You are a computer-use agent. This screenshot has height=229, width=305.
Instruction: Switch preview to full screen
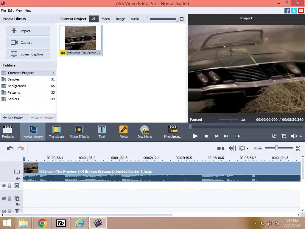click(x=274, y=136)
